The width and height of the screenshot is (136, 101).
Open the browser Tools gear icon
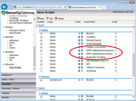point(132,7)
